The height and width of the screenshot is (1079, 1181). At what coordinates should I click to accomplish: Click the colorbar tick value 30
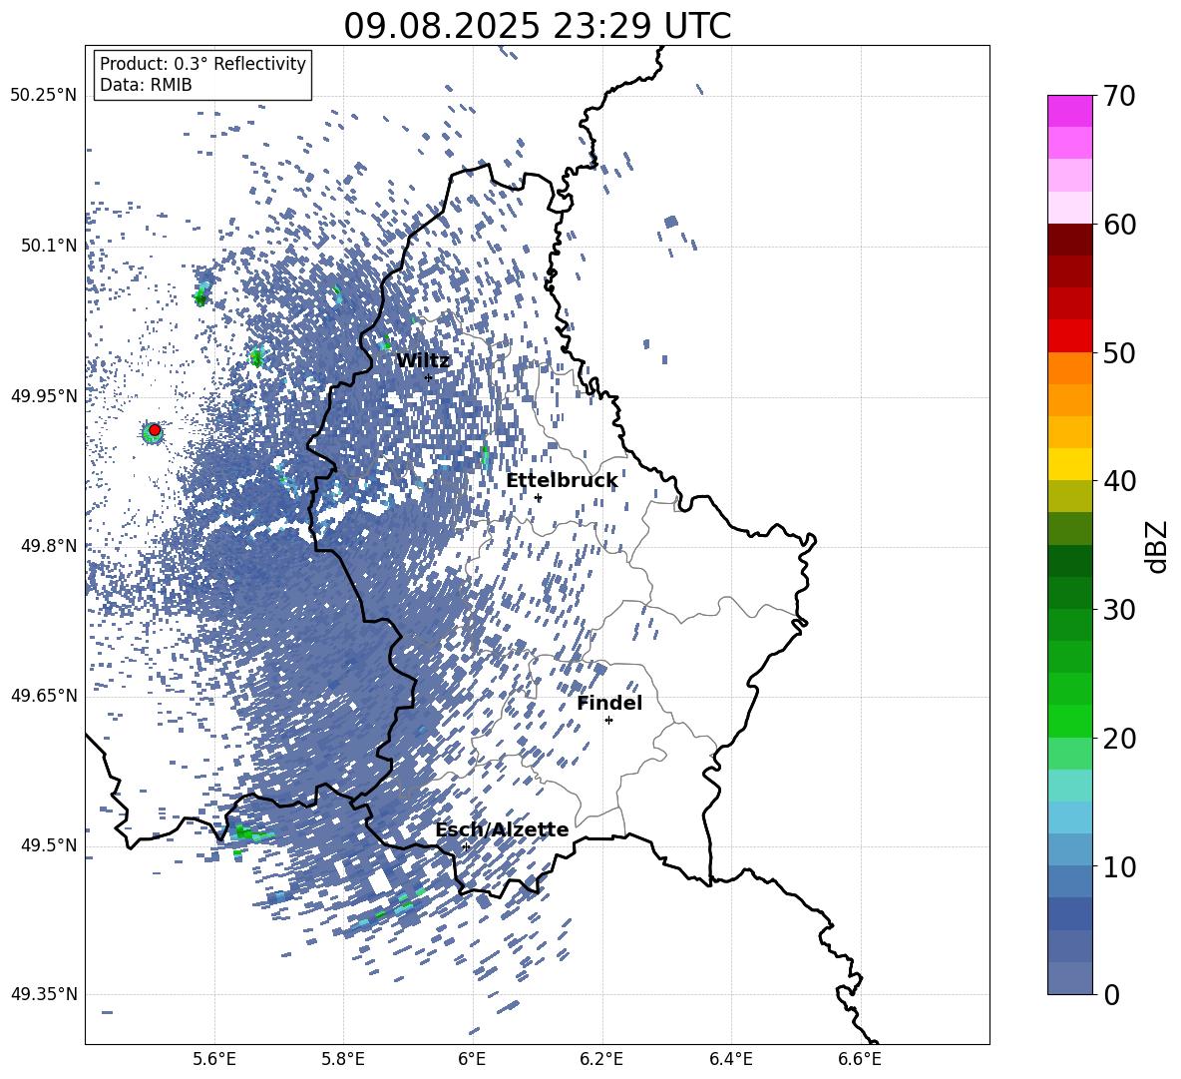tap(1119, 610)
